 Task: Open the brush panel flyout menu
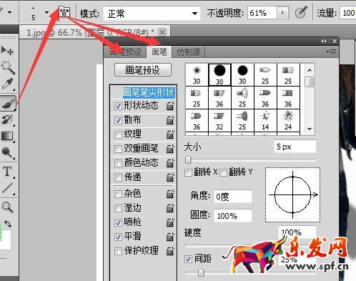click(x=332, y=51)
